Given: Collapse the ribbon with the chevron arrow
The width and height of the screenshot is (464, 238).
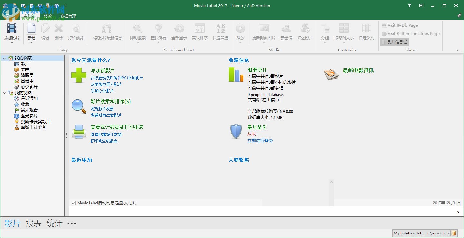Looking at the screenshot, I should [x=458, y=50].
